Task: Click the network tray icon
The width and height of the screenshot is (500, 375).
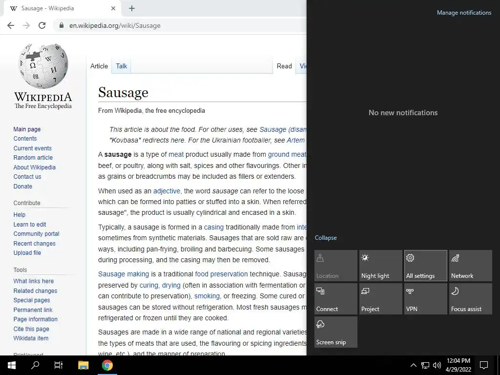Action: click(425, 365)
